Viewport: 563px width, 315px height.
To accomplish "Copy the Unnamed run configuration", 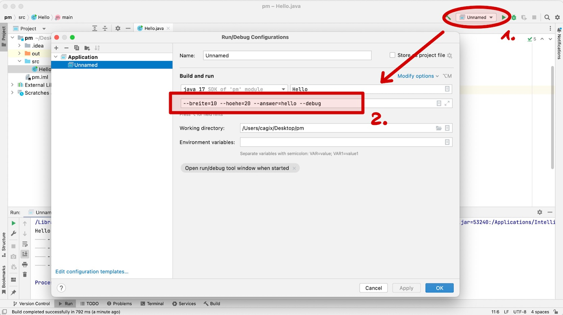I will [x=76, y=48].
